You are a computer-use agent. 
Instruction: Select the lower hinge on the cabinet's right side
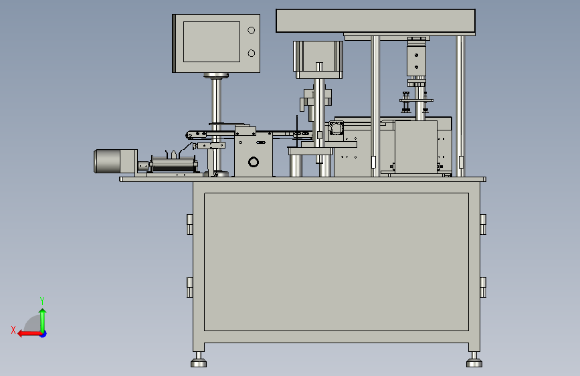click(483, 287)
